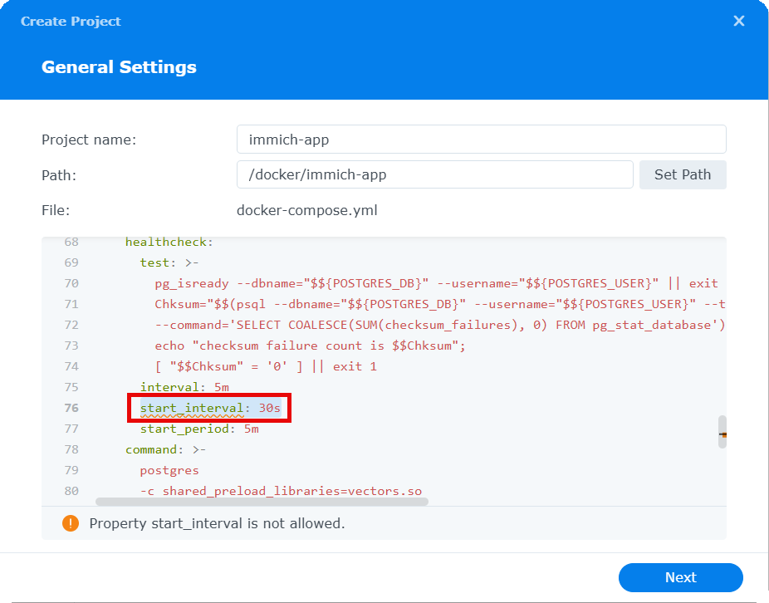Viewport: 769px width, 603px height.
Task: Click the underlined start_interval property
Action: tap(192, 408)
